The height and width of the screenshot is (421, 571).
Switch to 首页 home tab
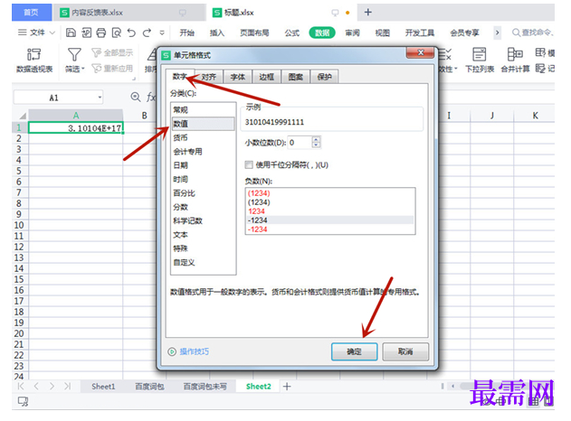[x=32, y=13]
